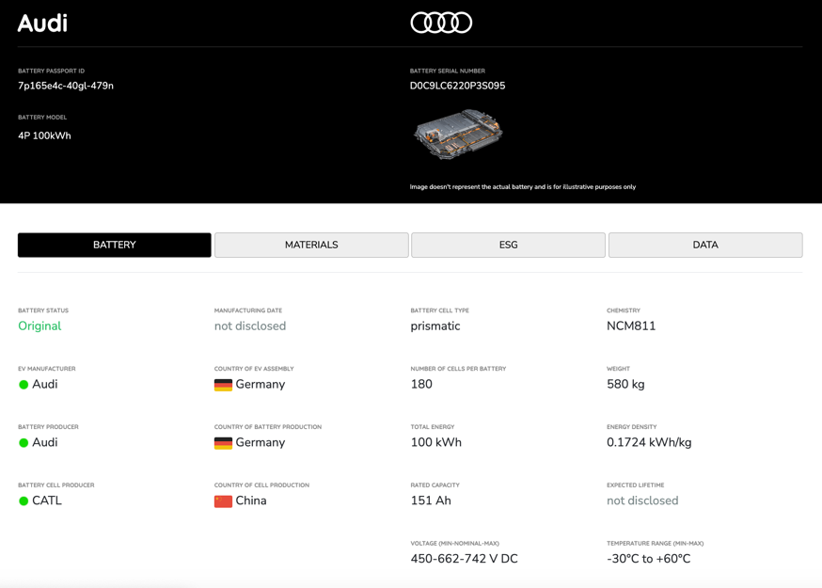Open the ESG tab
The image size is (822, 588).
tap(508, 245)
